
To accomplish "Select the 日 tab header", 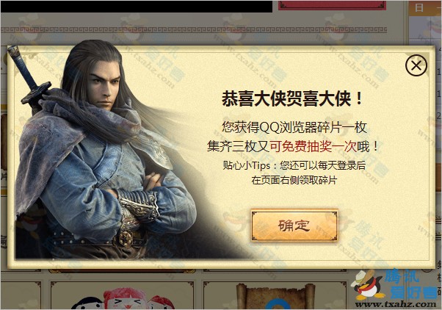I will click(x=419, y=7).
